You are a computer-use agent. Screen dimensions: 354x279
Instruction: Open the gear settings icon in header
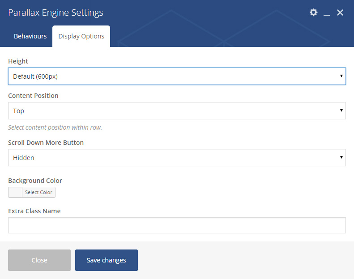[x=313, y=13]
